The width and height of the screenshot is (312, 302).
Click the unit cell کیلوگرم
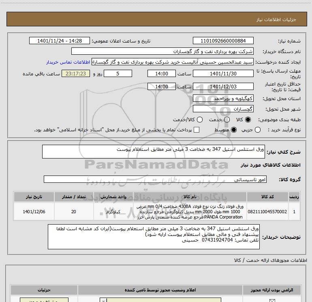[x=113, y=212]
